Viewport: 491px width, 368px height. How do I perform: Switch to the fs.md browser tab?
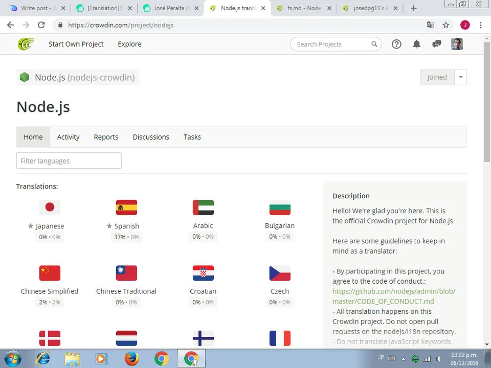click(x=304, y=8)
